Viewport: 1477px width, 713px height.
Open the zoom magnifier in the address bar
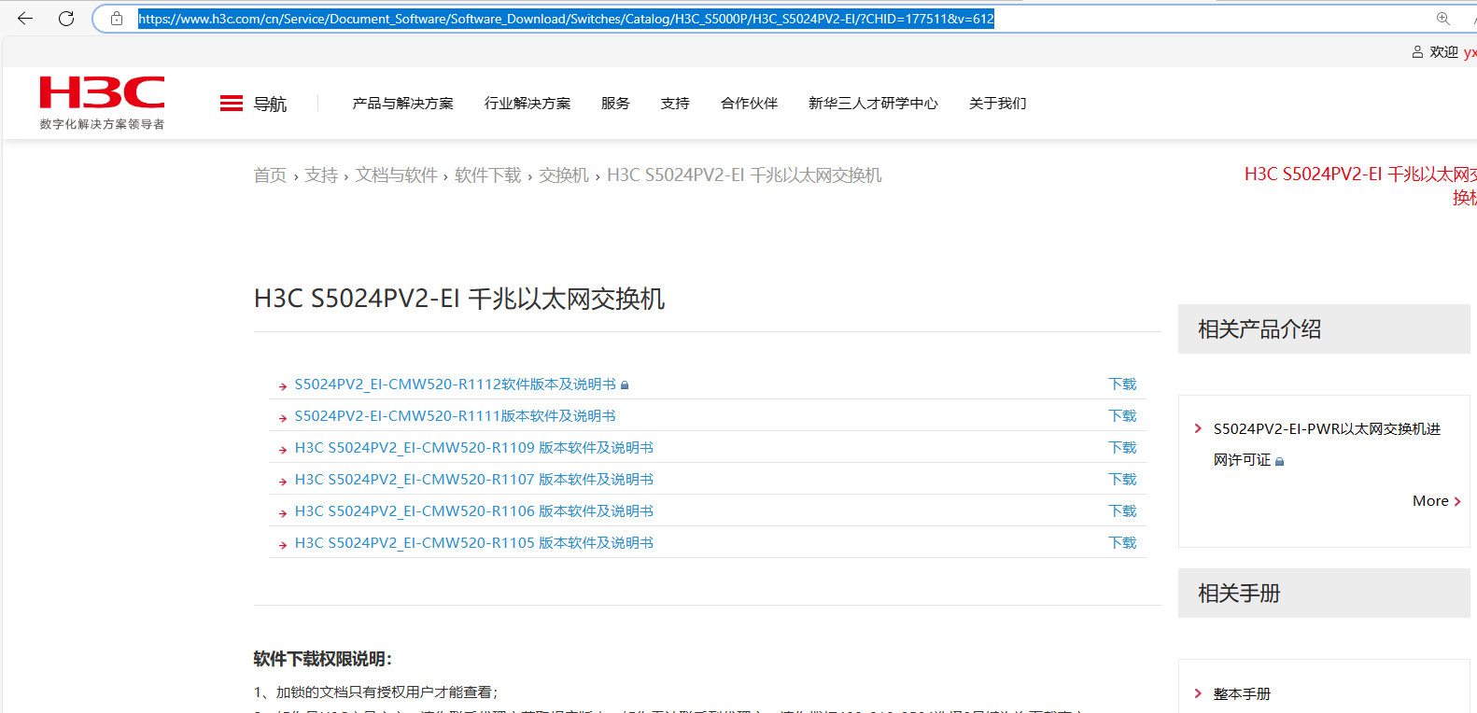pos(1443,19)
